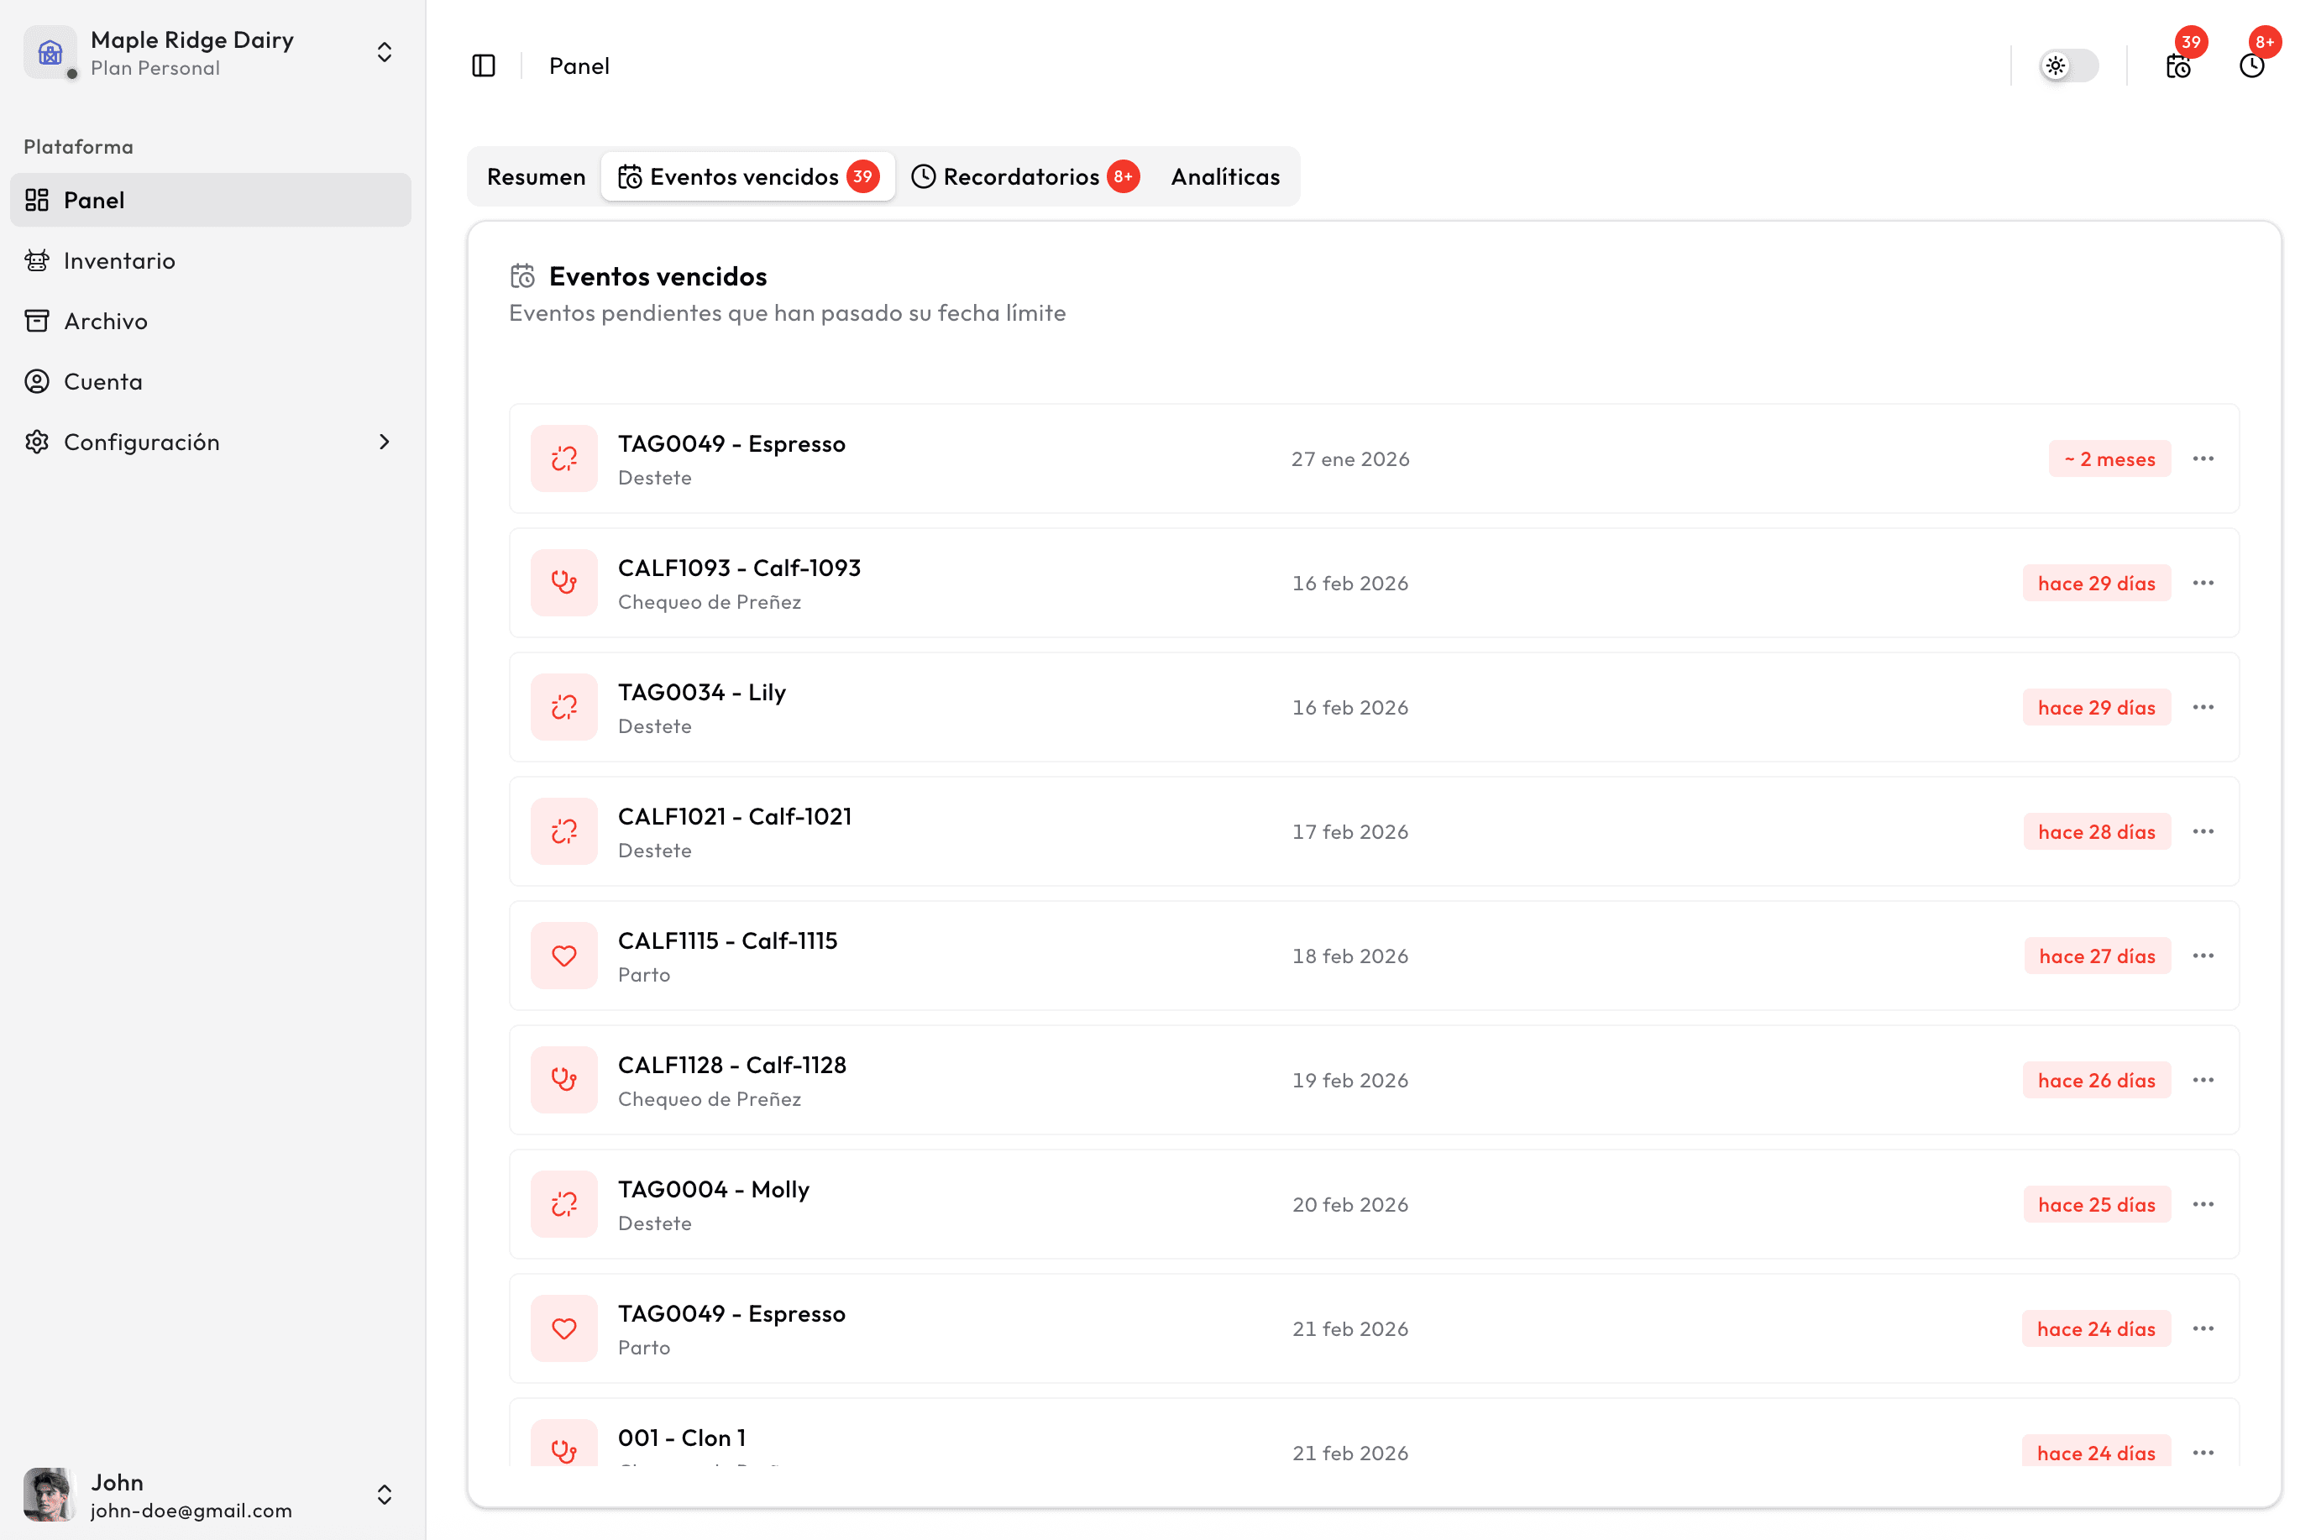Switch to the Resumen tab
The image size is (2316, 1540).
click(x=535, y=177)
